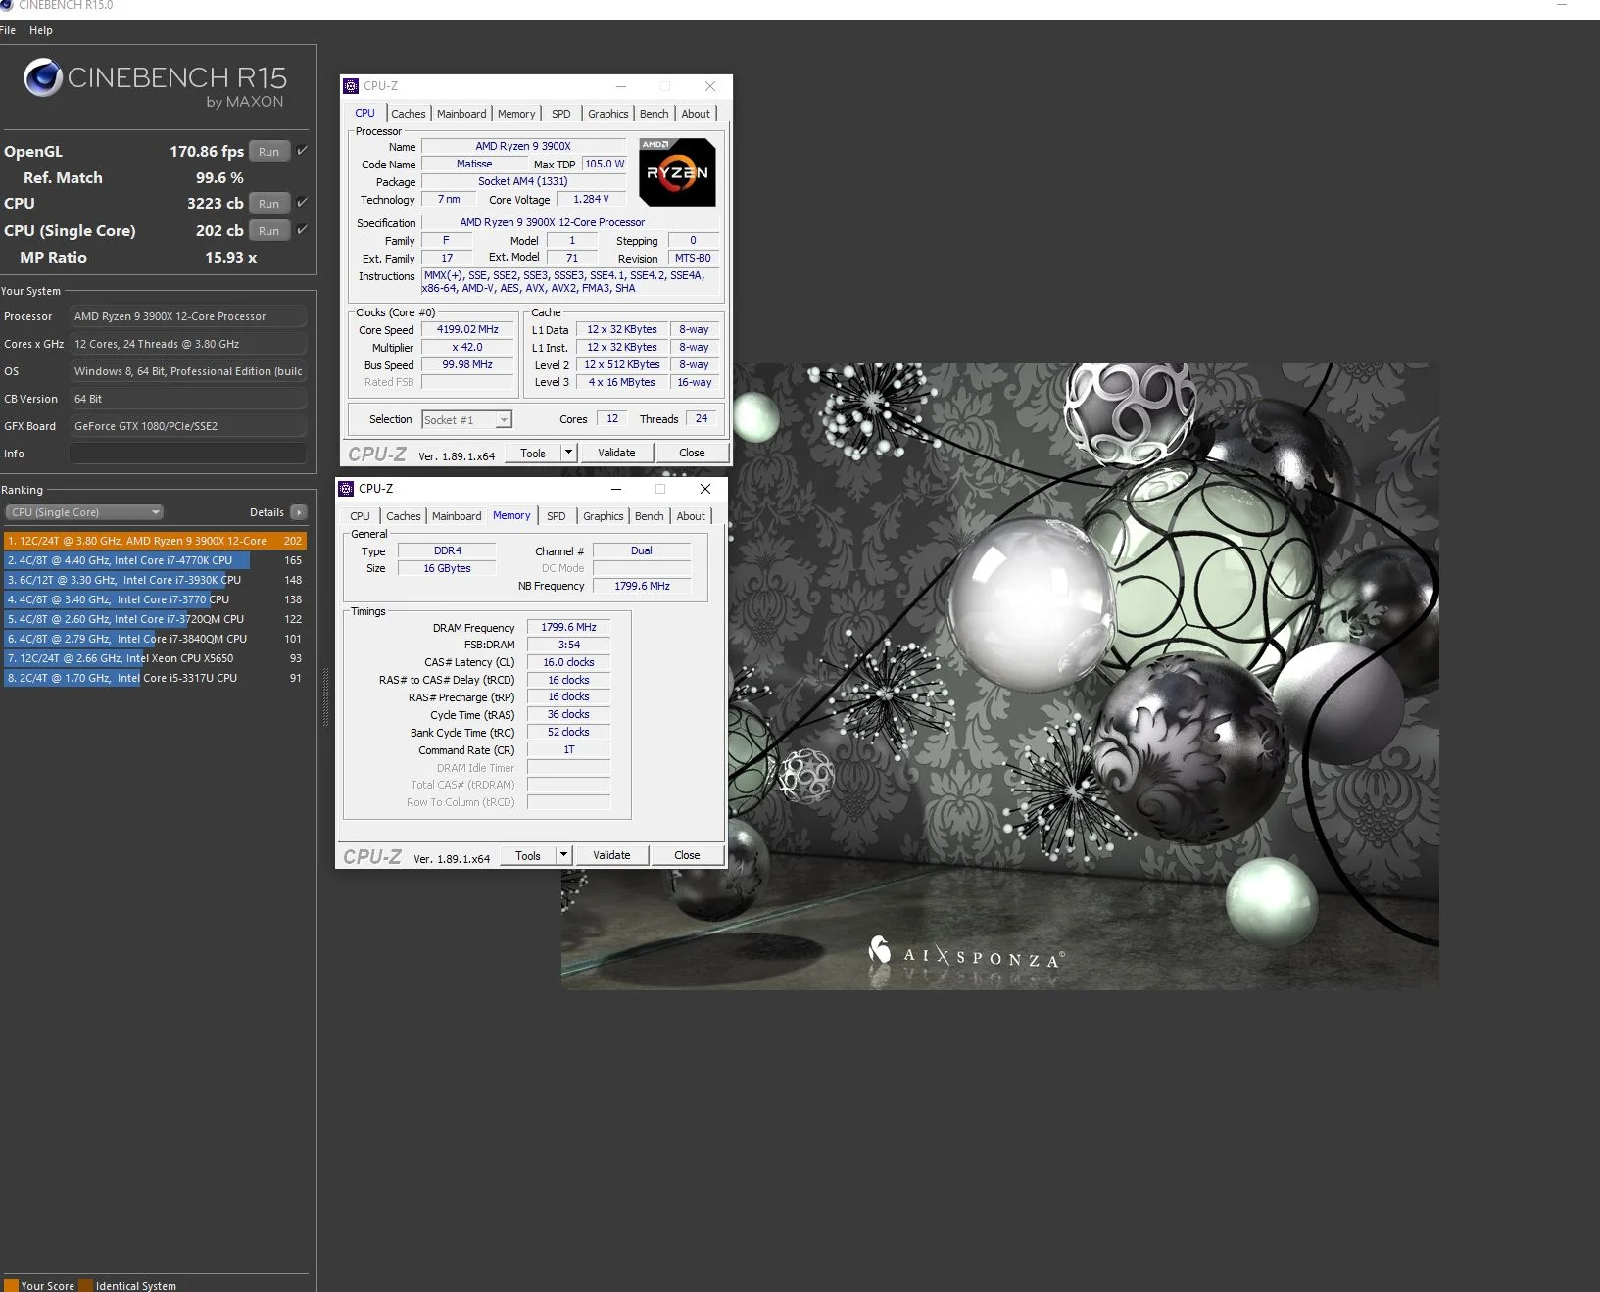Click the panel resize handle beside Ranking
This screenshot has height=1292, width=1600.
(325, 696)
